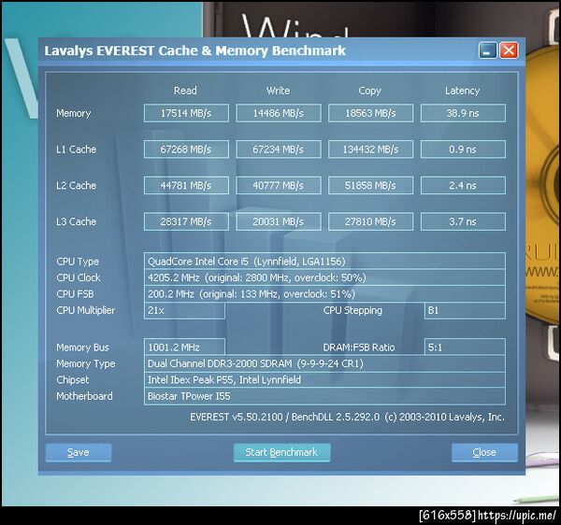Click the Latency column header
The image size is (561, 525).
462,91
